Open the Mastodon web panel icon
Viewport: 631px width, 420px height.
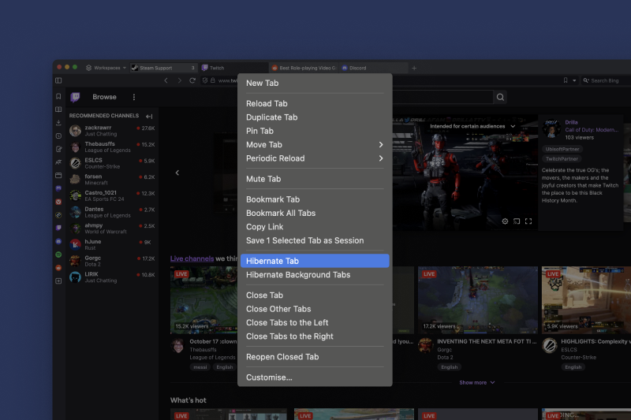[x=58, y=188]
